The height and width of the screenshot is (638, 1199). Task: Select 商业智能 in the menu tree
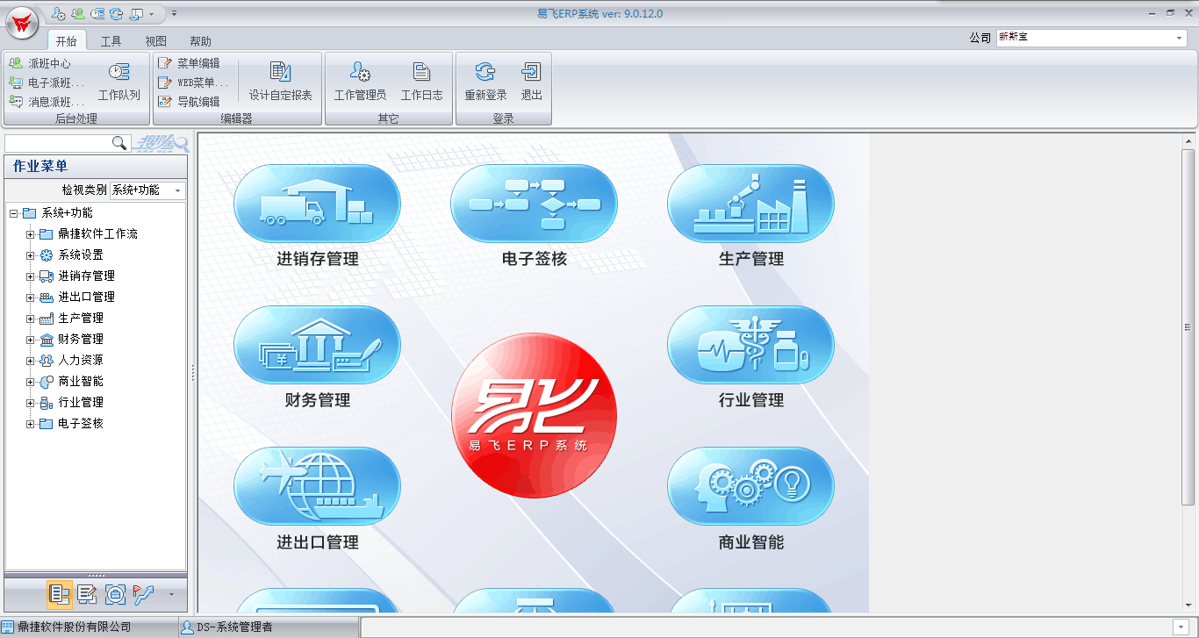click(x=81, y=381)
